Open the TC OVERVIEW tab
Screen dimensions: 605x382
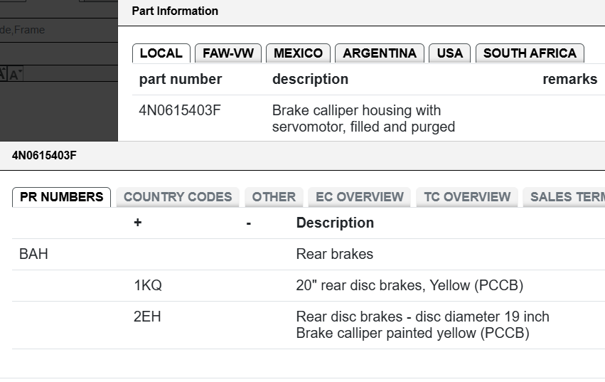point(467,197)
